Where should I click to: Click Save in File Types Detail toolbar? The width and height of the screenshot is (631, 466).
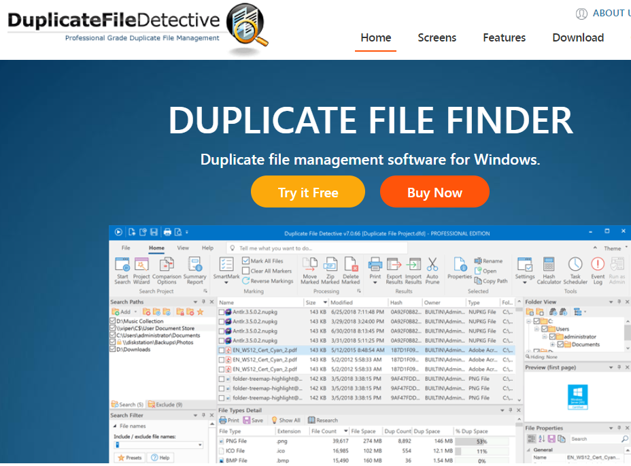(x=253, y=420)
